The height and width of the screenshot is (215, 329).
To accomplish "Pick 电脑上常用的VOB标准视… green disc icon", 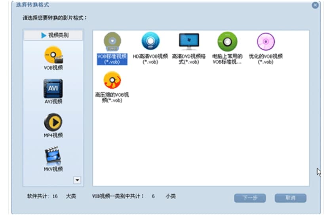I will (x=227, y=42).
